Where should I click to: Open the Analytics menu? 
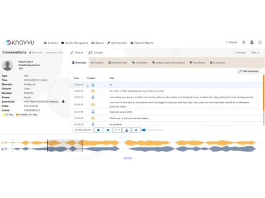pyautogui.click(x=51, y=43)
